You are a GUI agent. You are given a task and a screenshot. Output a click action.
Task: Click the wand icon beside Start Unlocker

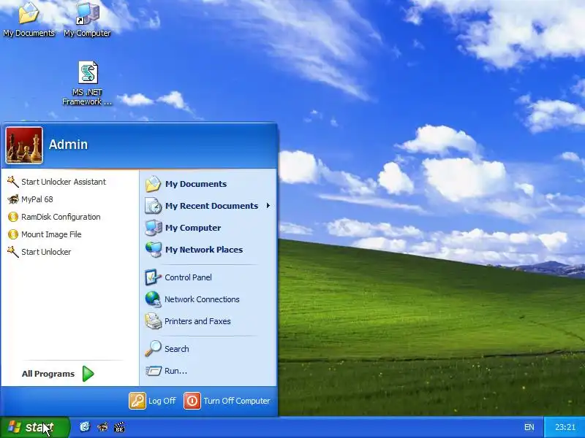point(13,252)
